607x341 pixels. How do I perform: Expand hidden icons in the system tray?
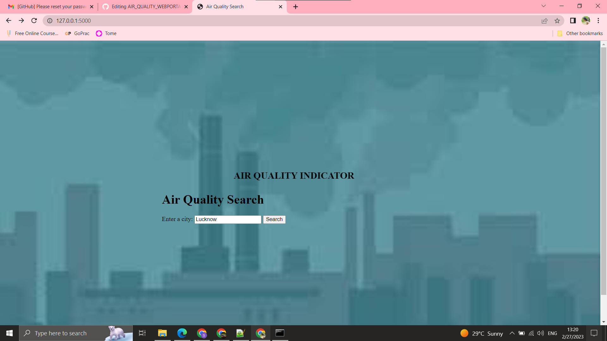click(512, 333)
